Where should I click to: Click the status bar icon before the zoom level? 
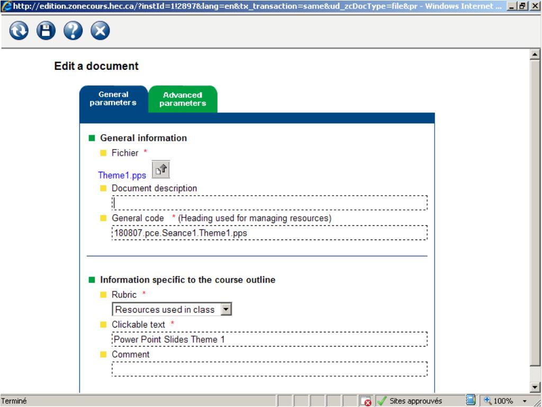[x=471, y=400]
